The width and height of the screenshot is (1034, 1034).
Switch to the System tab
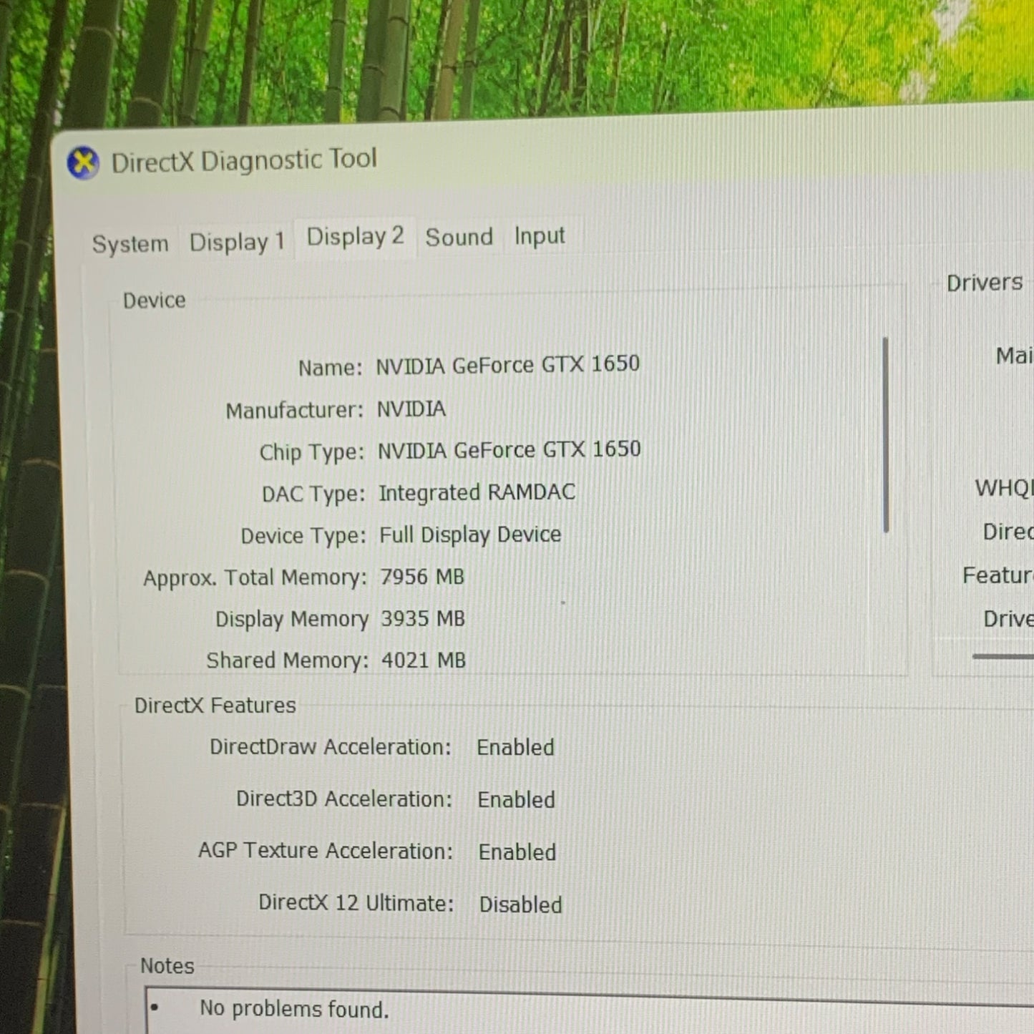(x=130, y=243)
